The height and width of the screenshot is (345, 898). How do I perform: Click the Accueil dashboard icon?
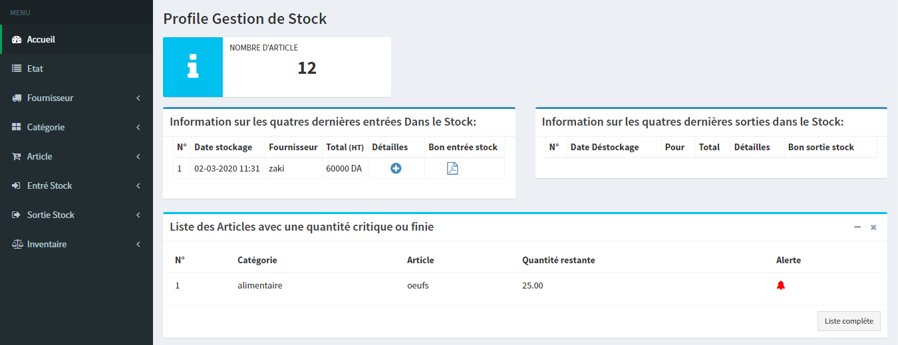pos(17,40)
